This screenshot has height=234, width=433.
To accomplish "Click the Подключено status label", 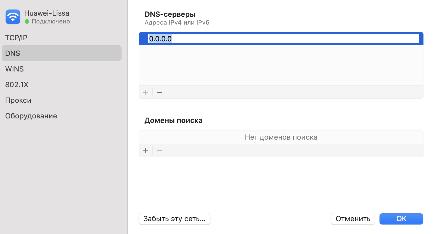I will [50, 21].
